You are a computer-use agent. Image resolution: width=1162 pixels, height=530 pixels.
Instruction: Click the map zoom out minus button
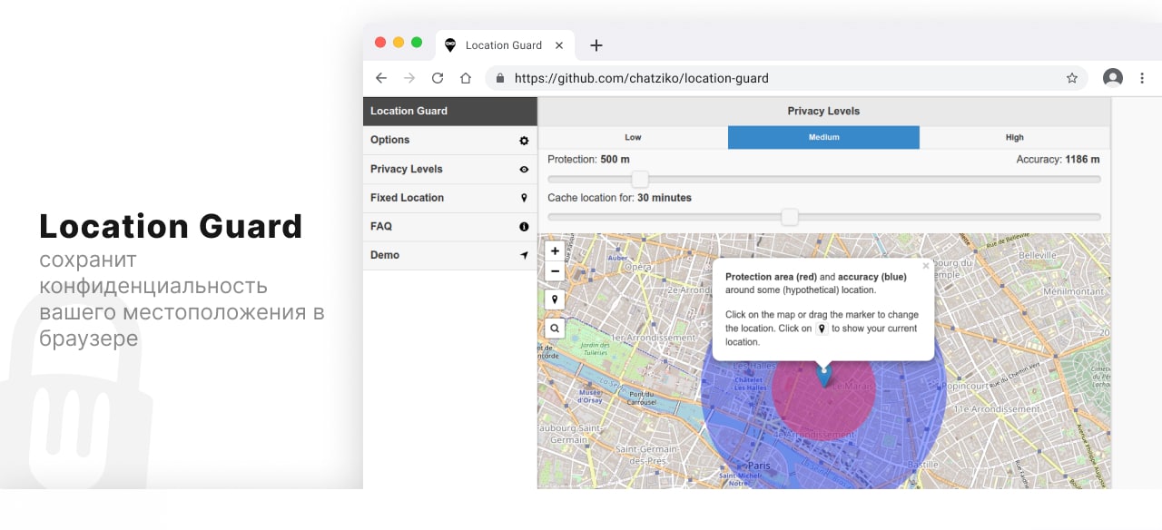[555, 271]
